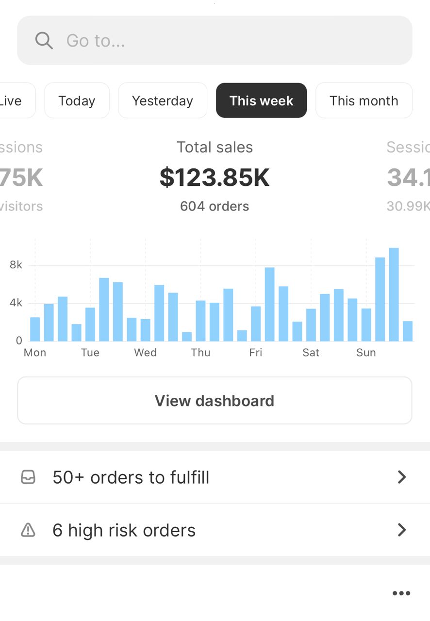
Task: Click the 604 orders label
Action: tap(215, 206)
